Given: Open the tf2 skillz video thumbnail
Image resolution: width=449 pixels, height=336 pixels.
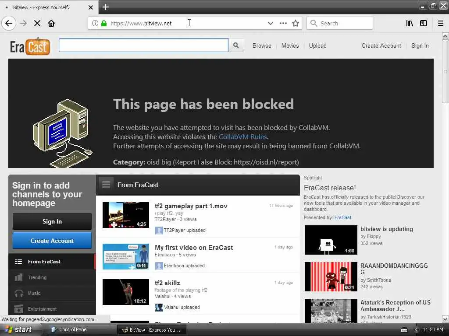Looking at the screenshot, I should [126, 292].
